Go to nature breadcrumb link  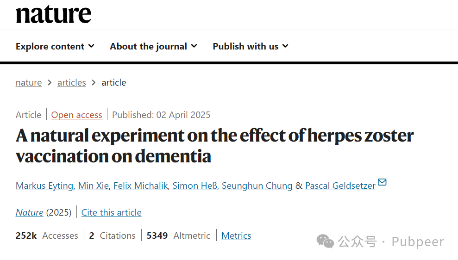pos(29,83)
